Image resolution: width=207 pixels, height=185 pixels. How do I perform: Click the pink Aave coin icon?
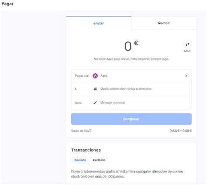(95, 76)
